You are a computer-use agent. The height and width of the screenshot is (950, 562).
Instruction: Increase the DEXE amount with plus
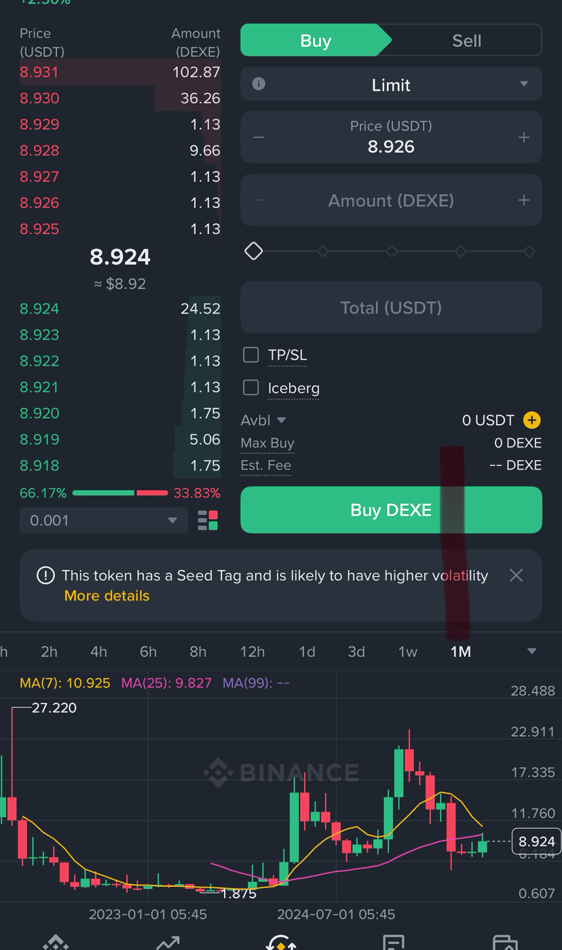[524, 200]
